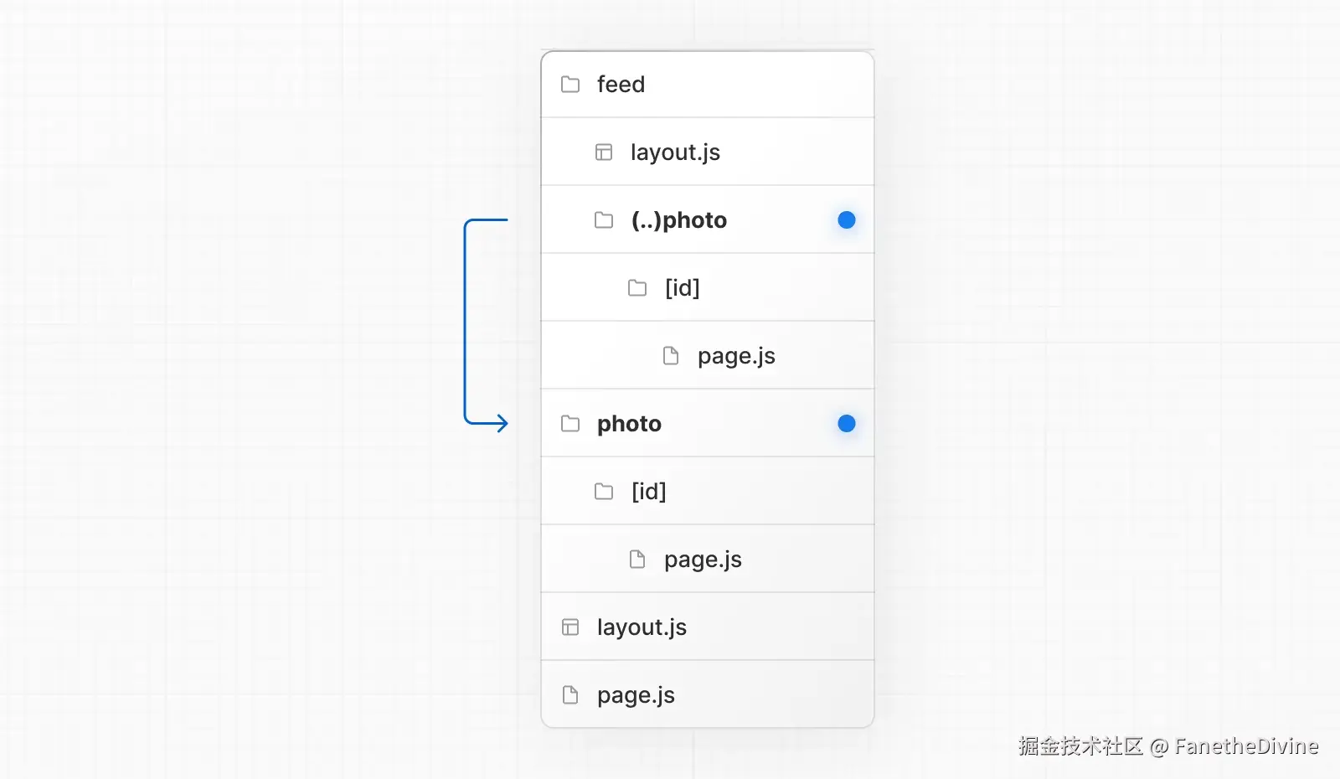Click the feed folder icon
This screenshot has height=779, width=1340.
[x=570, y=85]
